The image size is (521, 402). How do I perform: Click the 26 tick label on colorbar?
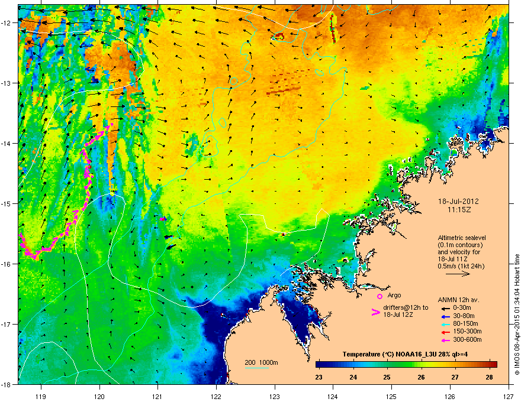point(421,377)
